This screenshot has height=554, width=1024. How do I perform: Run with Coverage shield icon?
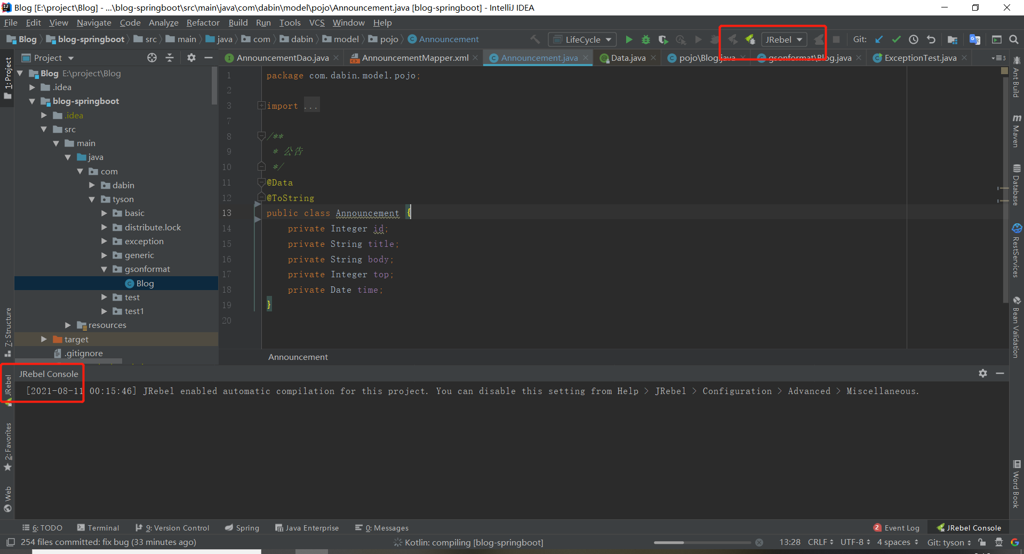click(663, 39)
